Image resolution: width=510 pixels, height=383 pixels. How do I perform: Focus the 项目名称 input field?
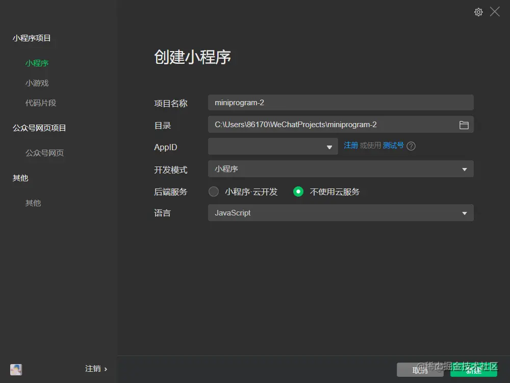(341, 103)
